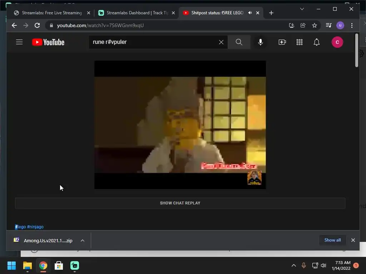Open Streamlabs from the taskbar
Image resolution: width=366 pixels, height=274 pixels.
pos(75,265)
